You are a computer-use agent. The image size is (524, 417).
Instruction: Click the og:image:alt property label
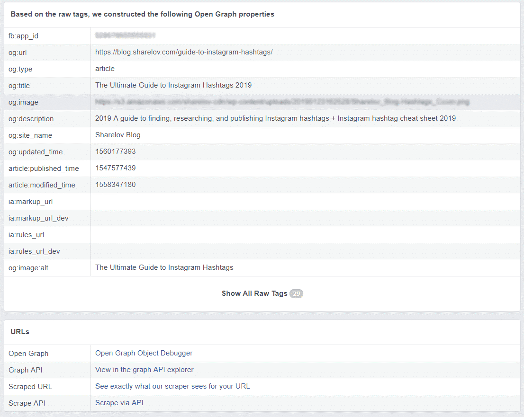pyautogui.click(x=28, y=268)
